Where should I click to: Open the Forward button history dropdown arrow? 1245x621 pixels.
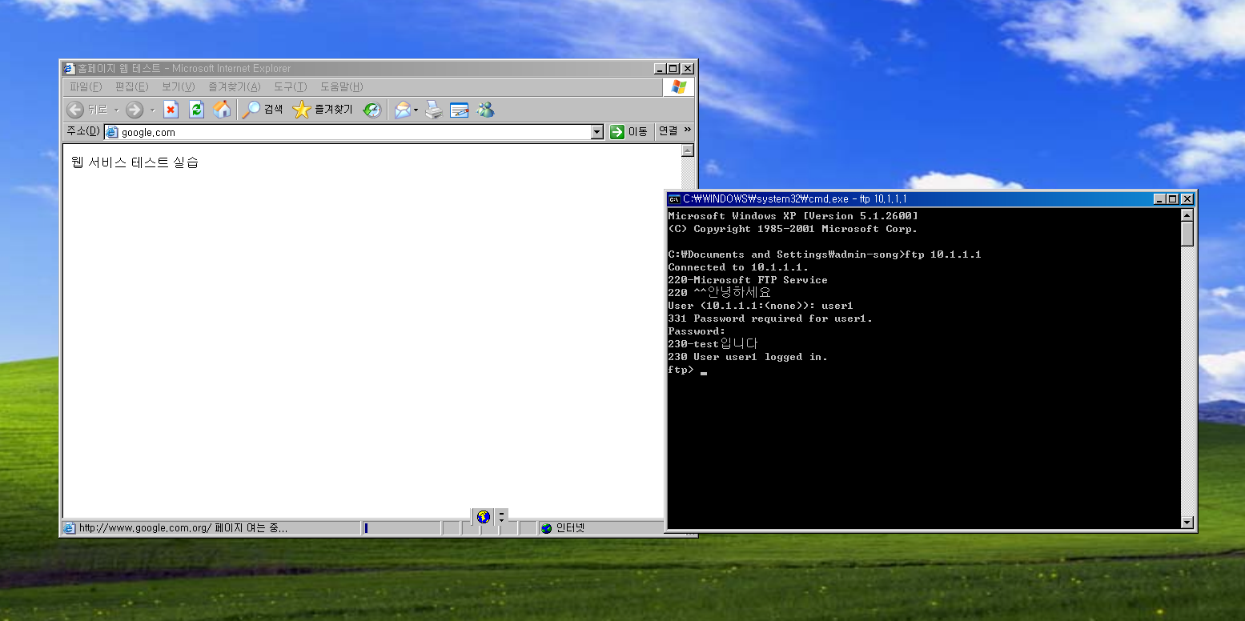point(152,110)
